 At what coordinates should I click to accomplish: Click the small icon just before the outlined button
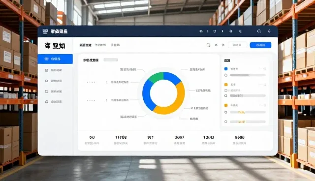223,45
